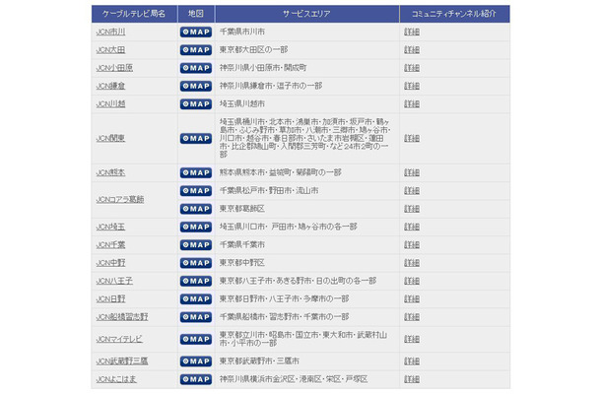Open the MAP button for JCNよこはま
The width and height of the screenshot is (601, 394).
coord(195,379)
